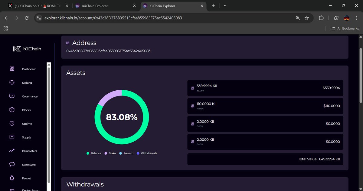Click the Parameters trend-arrow icon

coord(12,151)
